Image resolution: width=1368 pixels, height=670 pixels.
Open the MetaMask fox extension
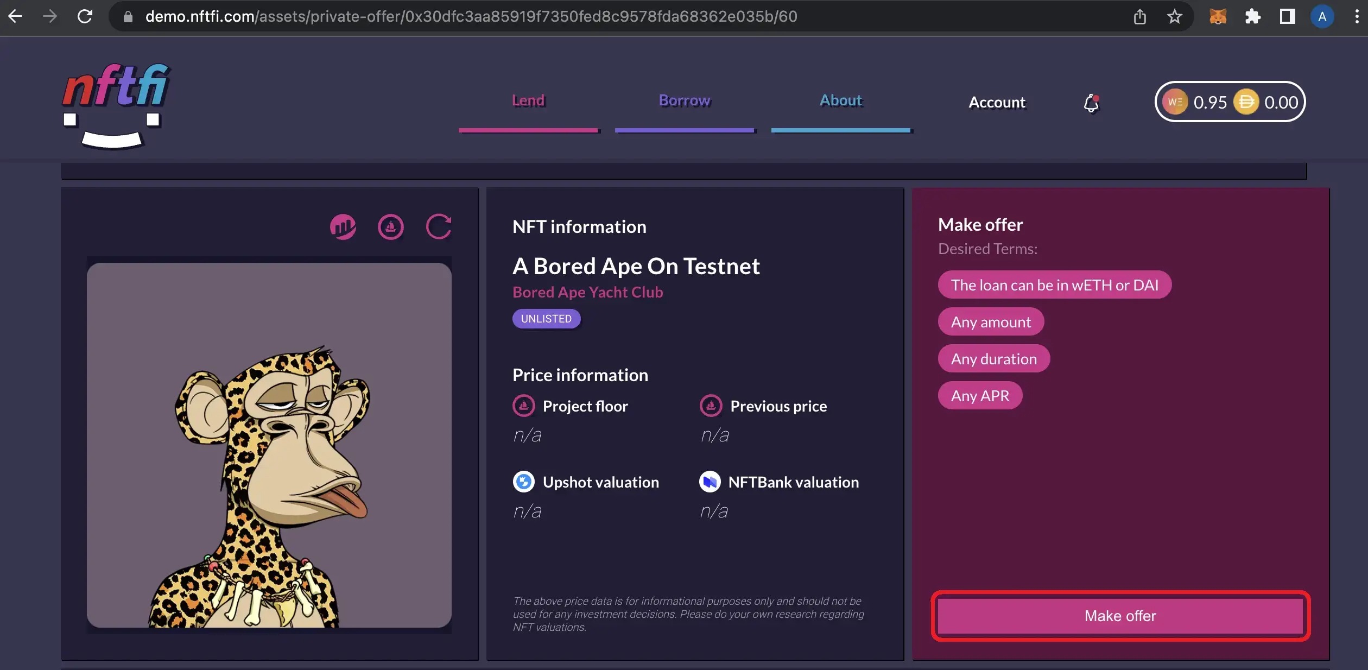pyautogui.click(x=1218, y=17)
